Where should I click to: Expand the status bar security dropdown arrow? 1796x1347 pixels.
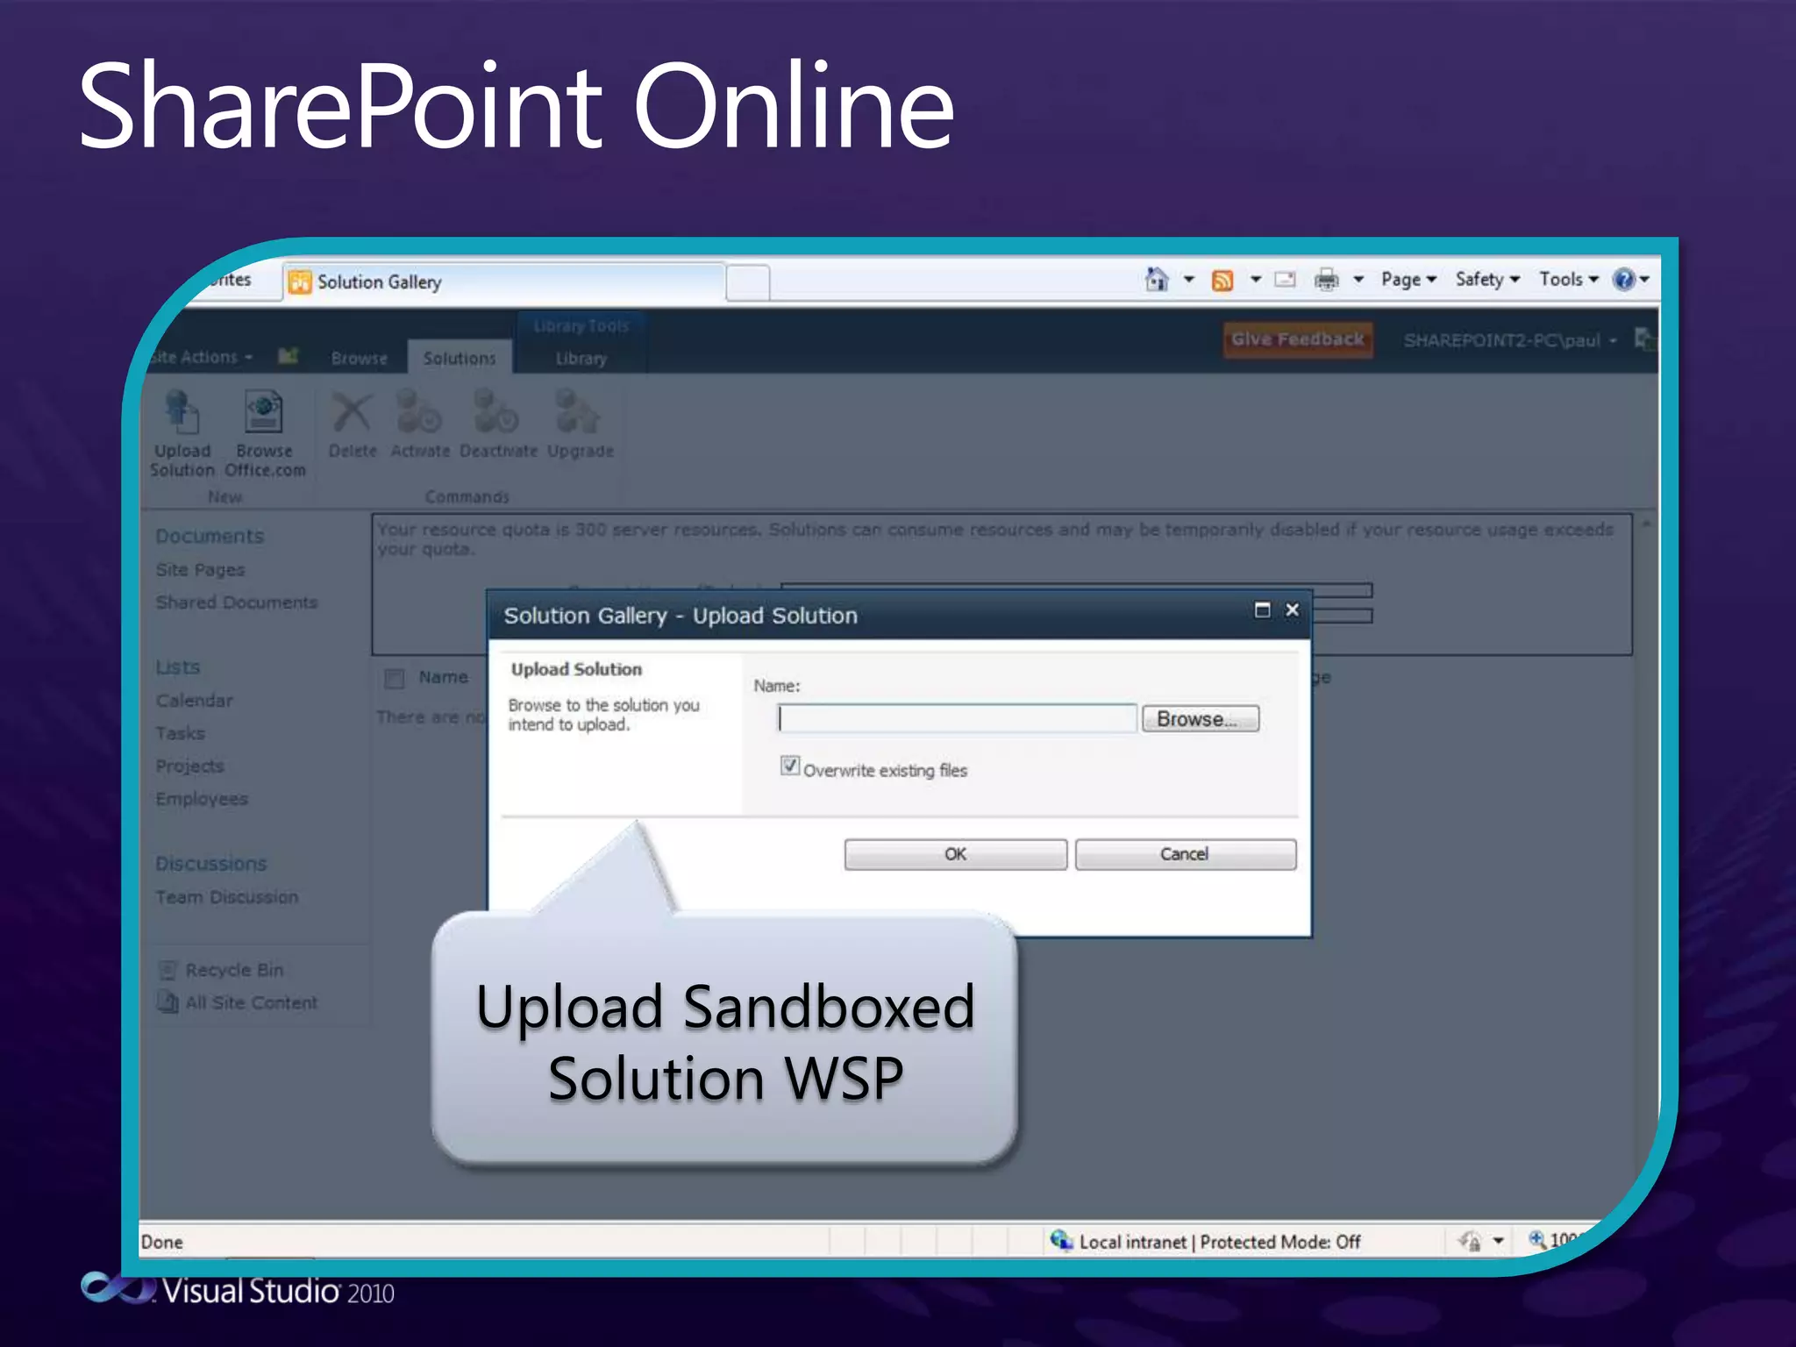[x=1498, y=1240]
